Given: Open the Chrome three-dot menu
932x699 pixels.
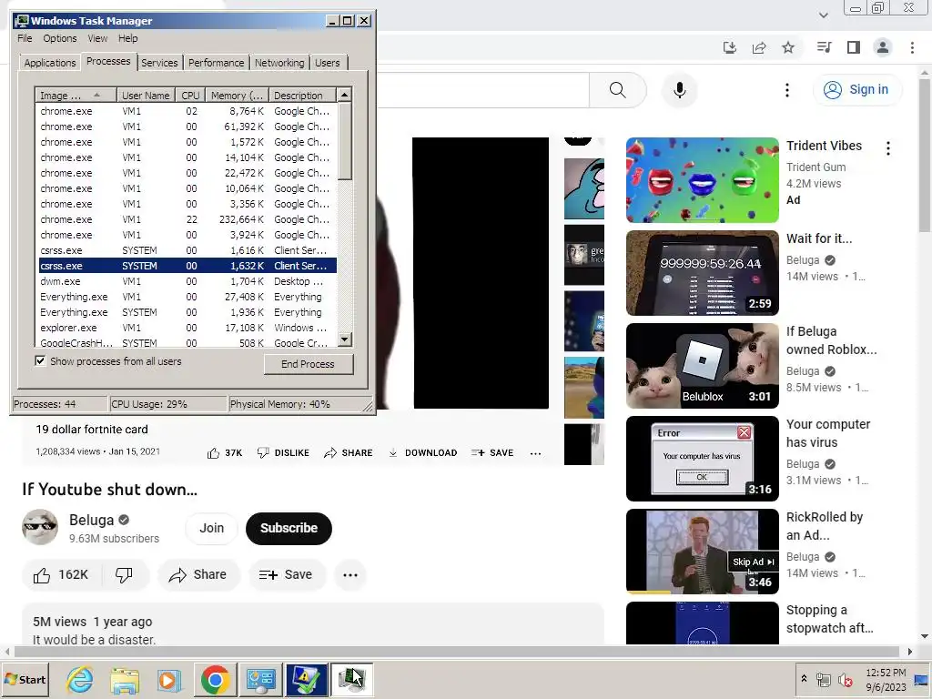Looking at the screenshot, I should coord(912,47).
